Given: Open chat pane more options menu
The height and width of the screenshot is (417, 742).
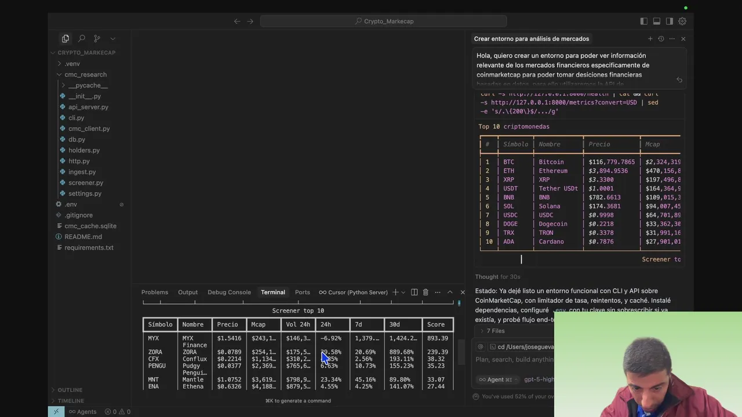Looking at the screenshot, I should [x=672, y=39].
